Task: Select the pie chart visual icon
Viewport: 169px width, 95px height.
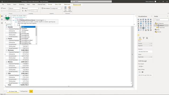Action: 146,24
